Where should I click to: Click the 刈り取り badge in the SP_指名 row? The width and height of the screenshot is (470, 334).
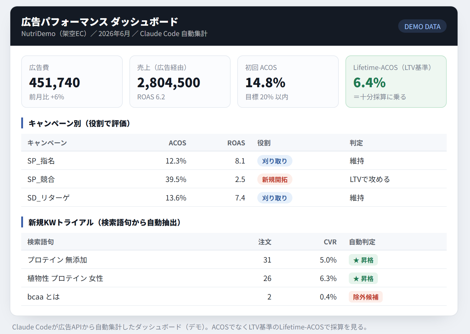pyautogui.click(x=275, y=161)
